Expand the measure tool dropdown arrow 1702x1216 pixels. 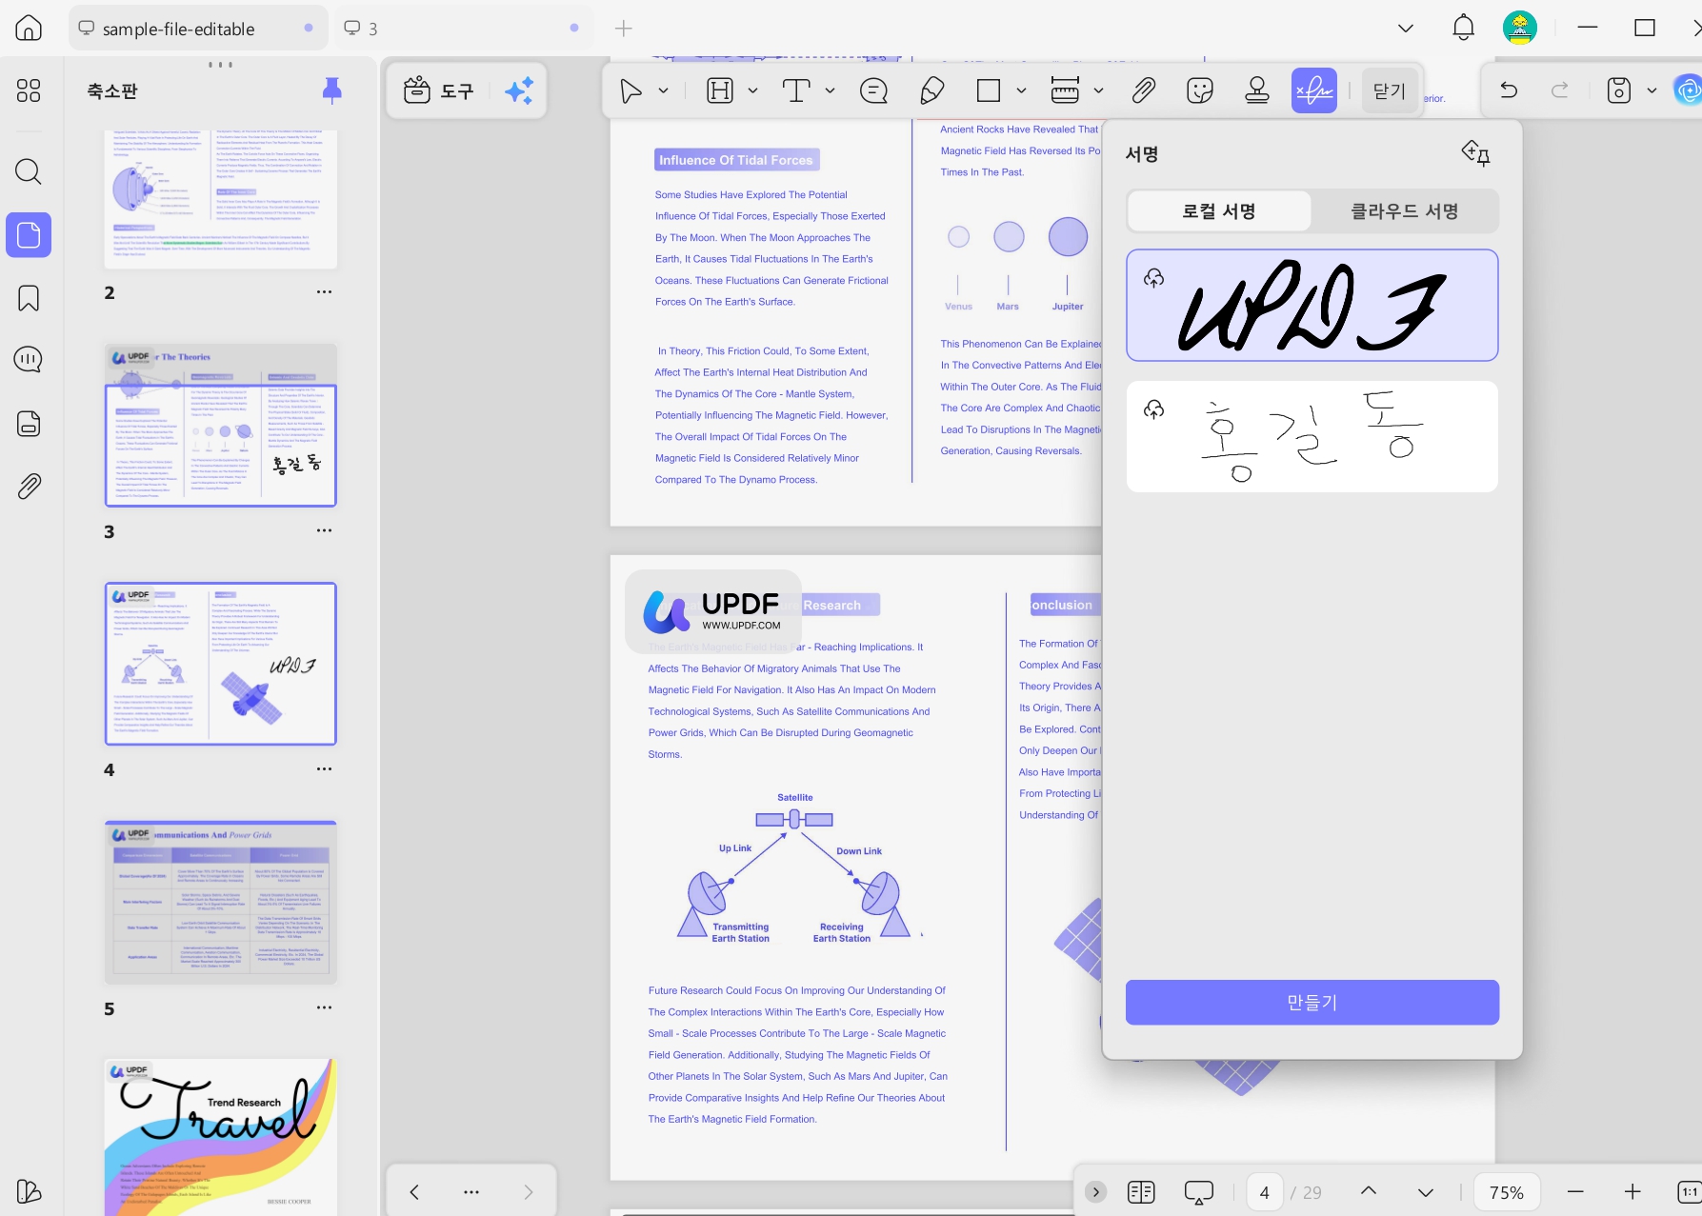1098,90
